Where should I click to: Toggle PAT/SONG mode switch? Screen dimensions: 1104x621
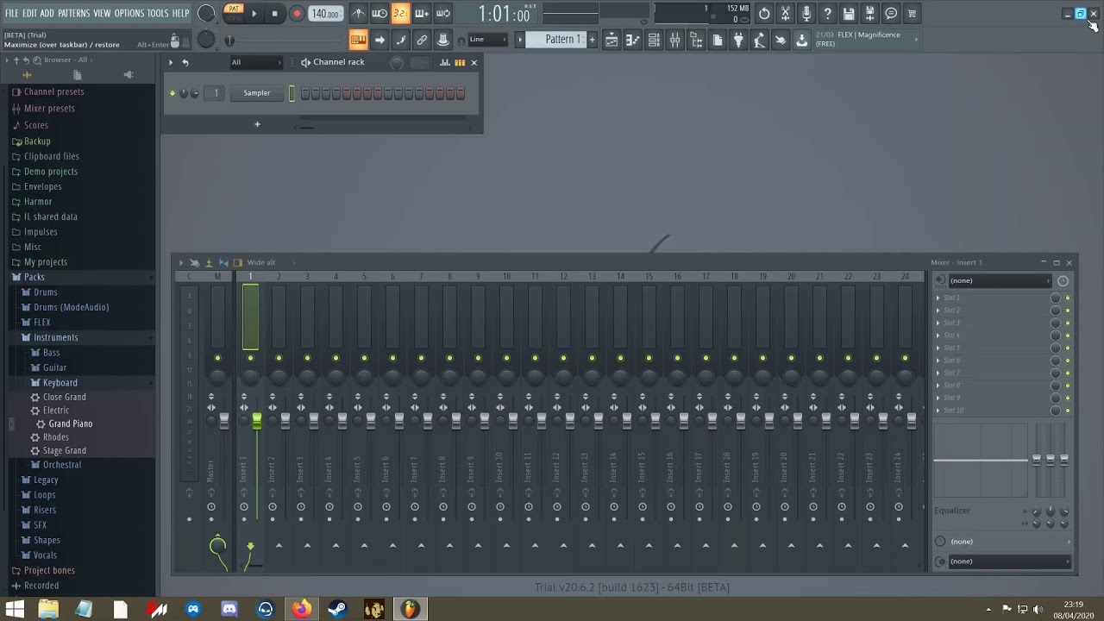[x=234, y=13]
